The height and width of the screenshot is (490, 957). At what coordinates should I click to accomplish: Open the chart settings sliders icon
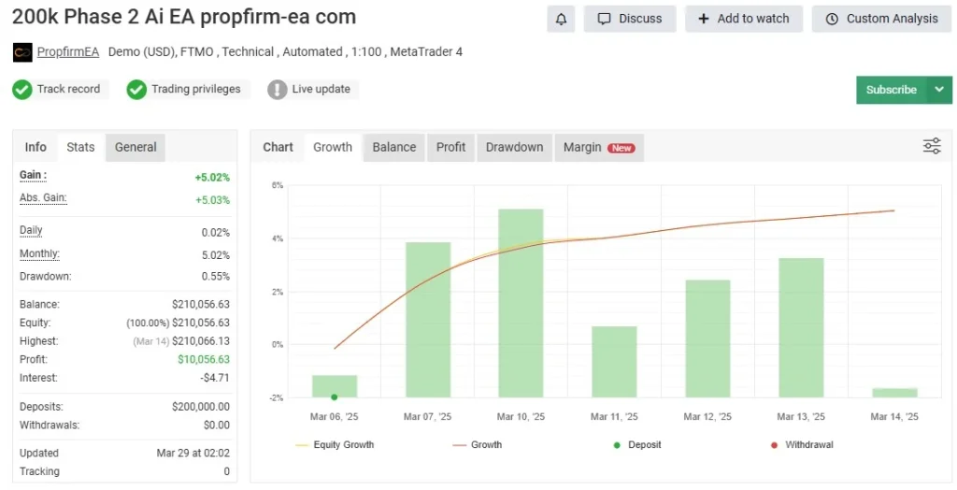point(932,146)
